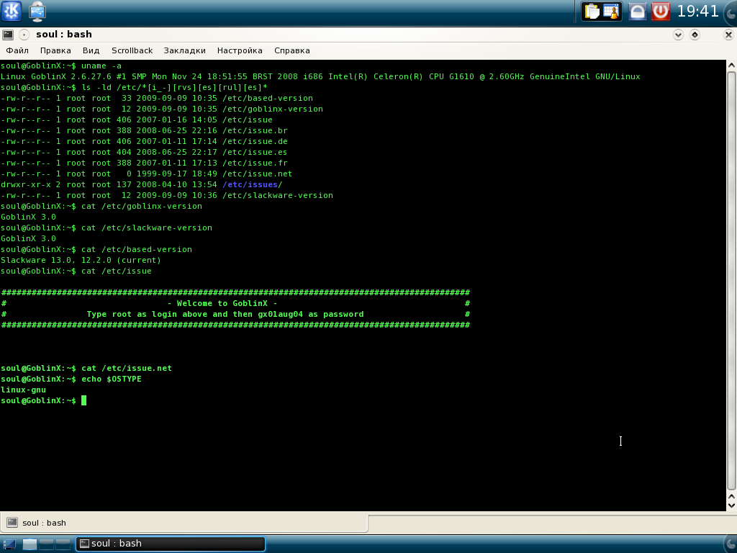Click the '/etc/issue.fr' file name

(x=255, y=163)
